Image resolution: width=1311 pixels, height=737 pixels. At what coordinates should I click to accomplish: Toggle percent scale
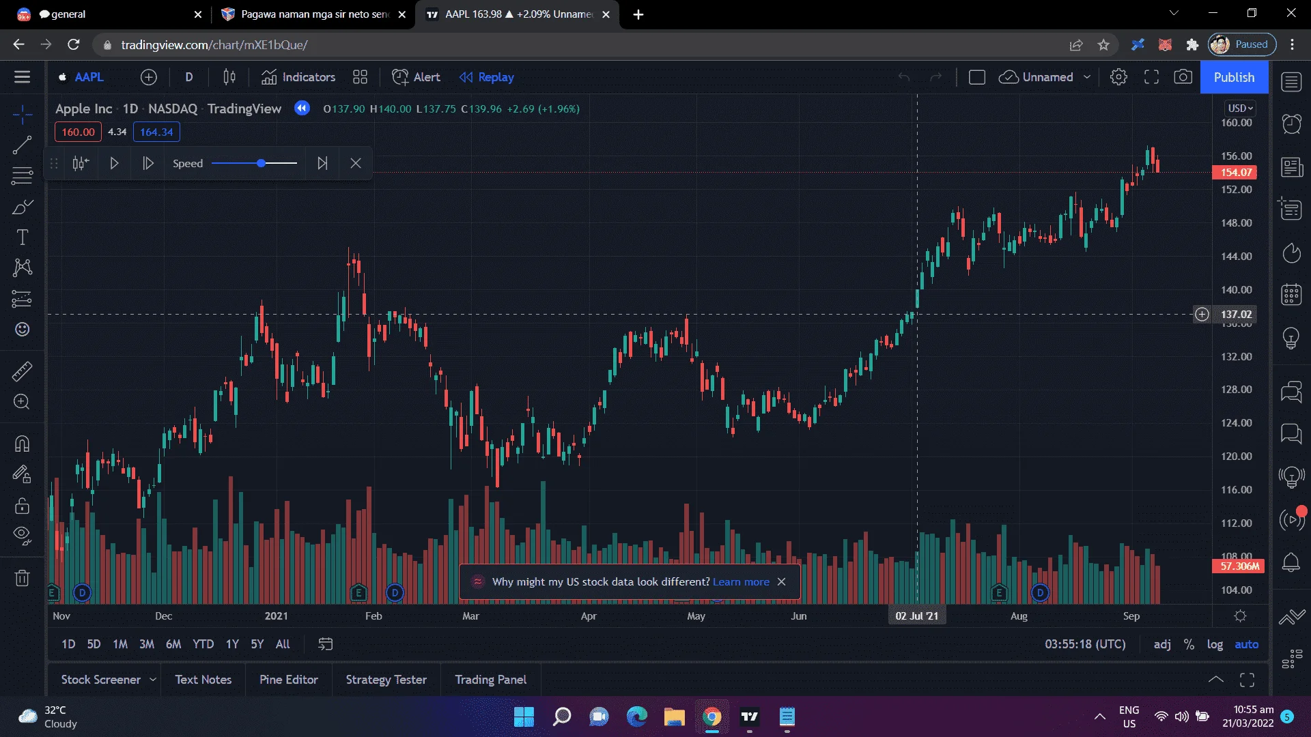(1189, 645)
